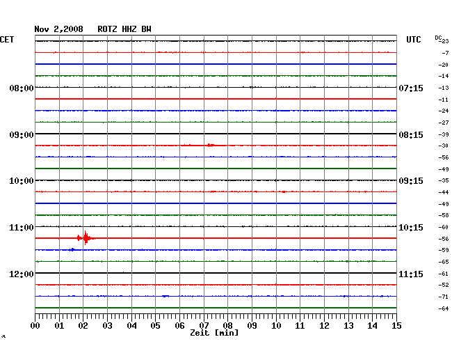Click the station label 'ROTZ HHZ BW'

click(x=124, y=29)
